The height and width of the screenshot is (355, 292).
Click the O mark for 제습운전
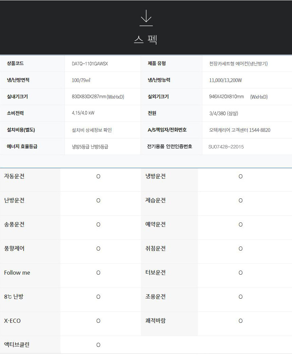(x=240, y=201)
